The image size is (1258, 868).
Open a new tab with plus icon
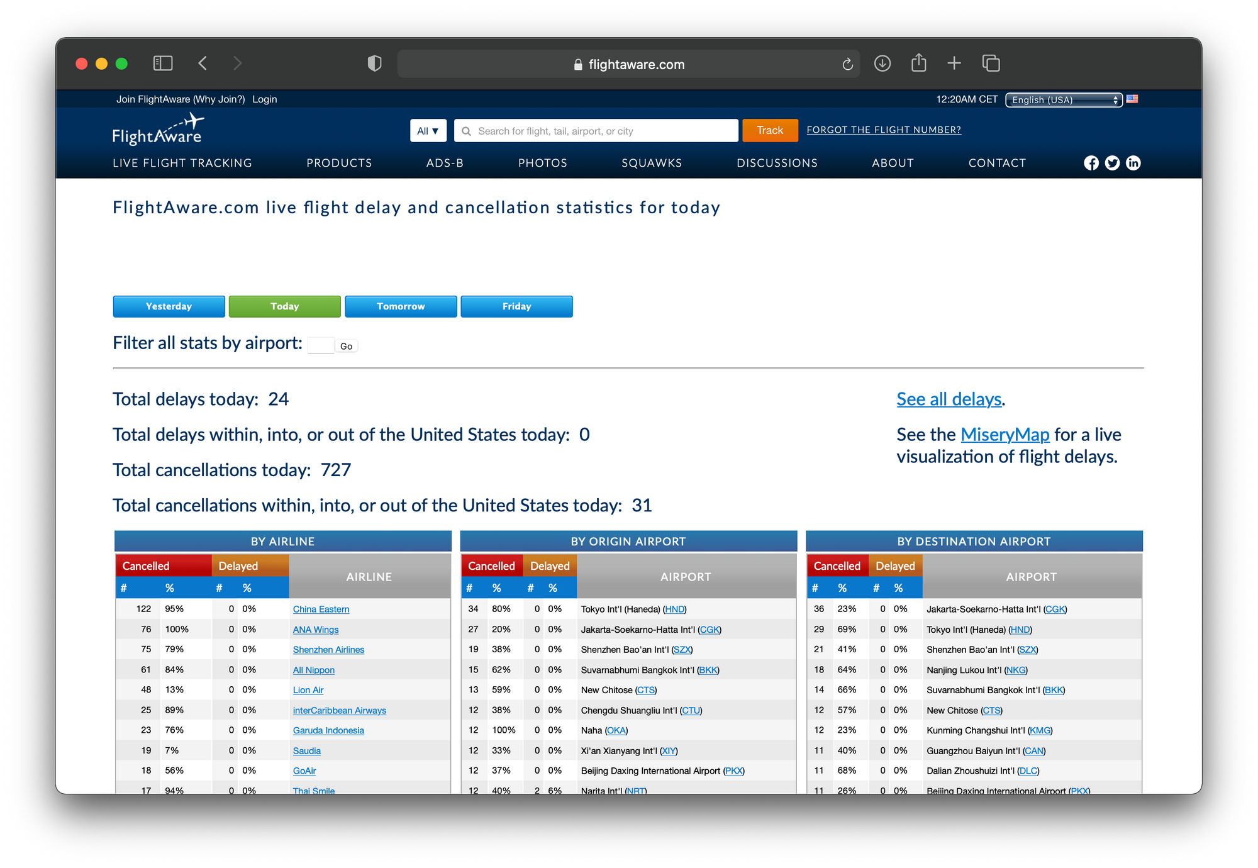click(954, 64)
